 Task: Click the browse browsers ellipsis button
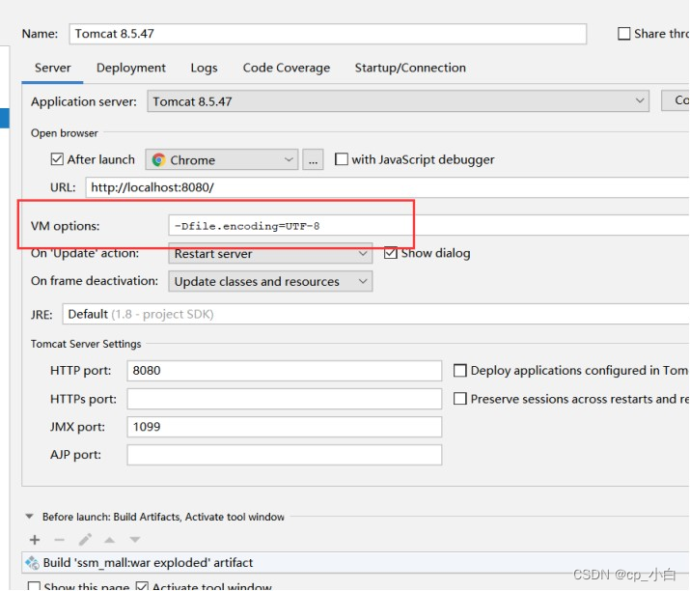point(313,160)
